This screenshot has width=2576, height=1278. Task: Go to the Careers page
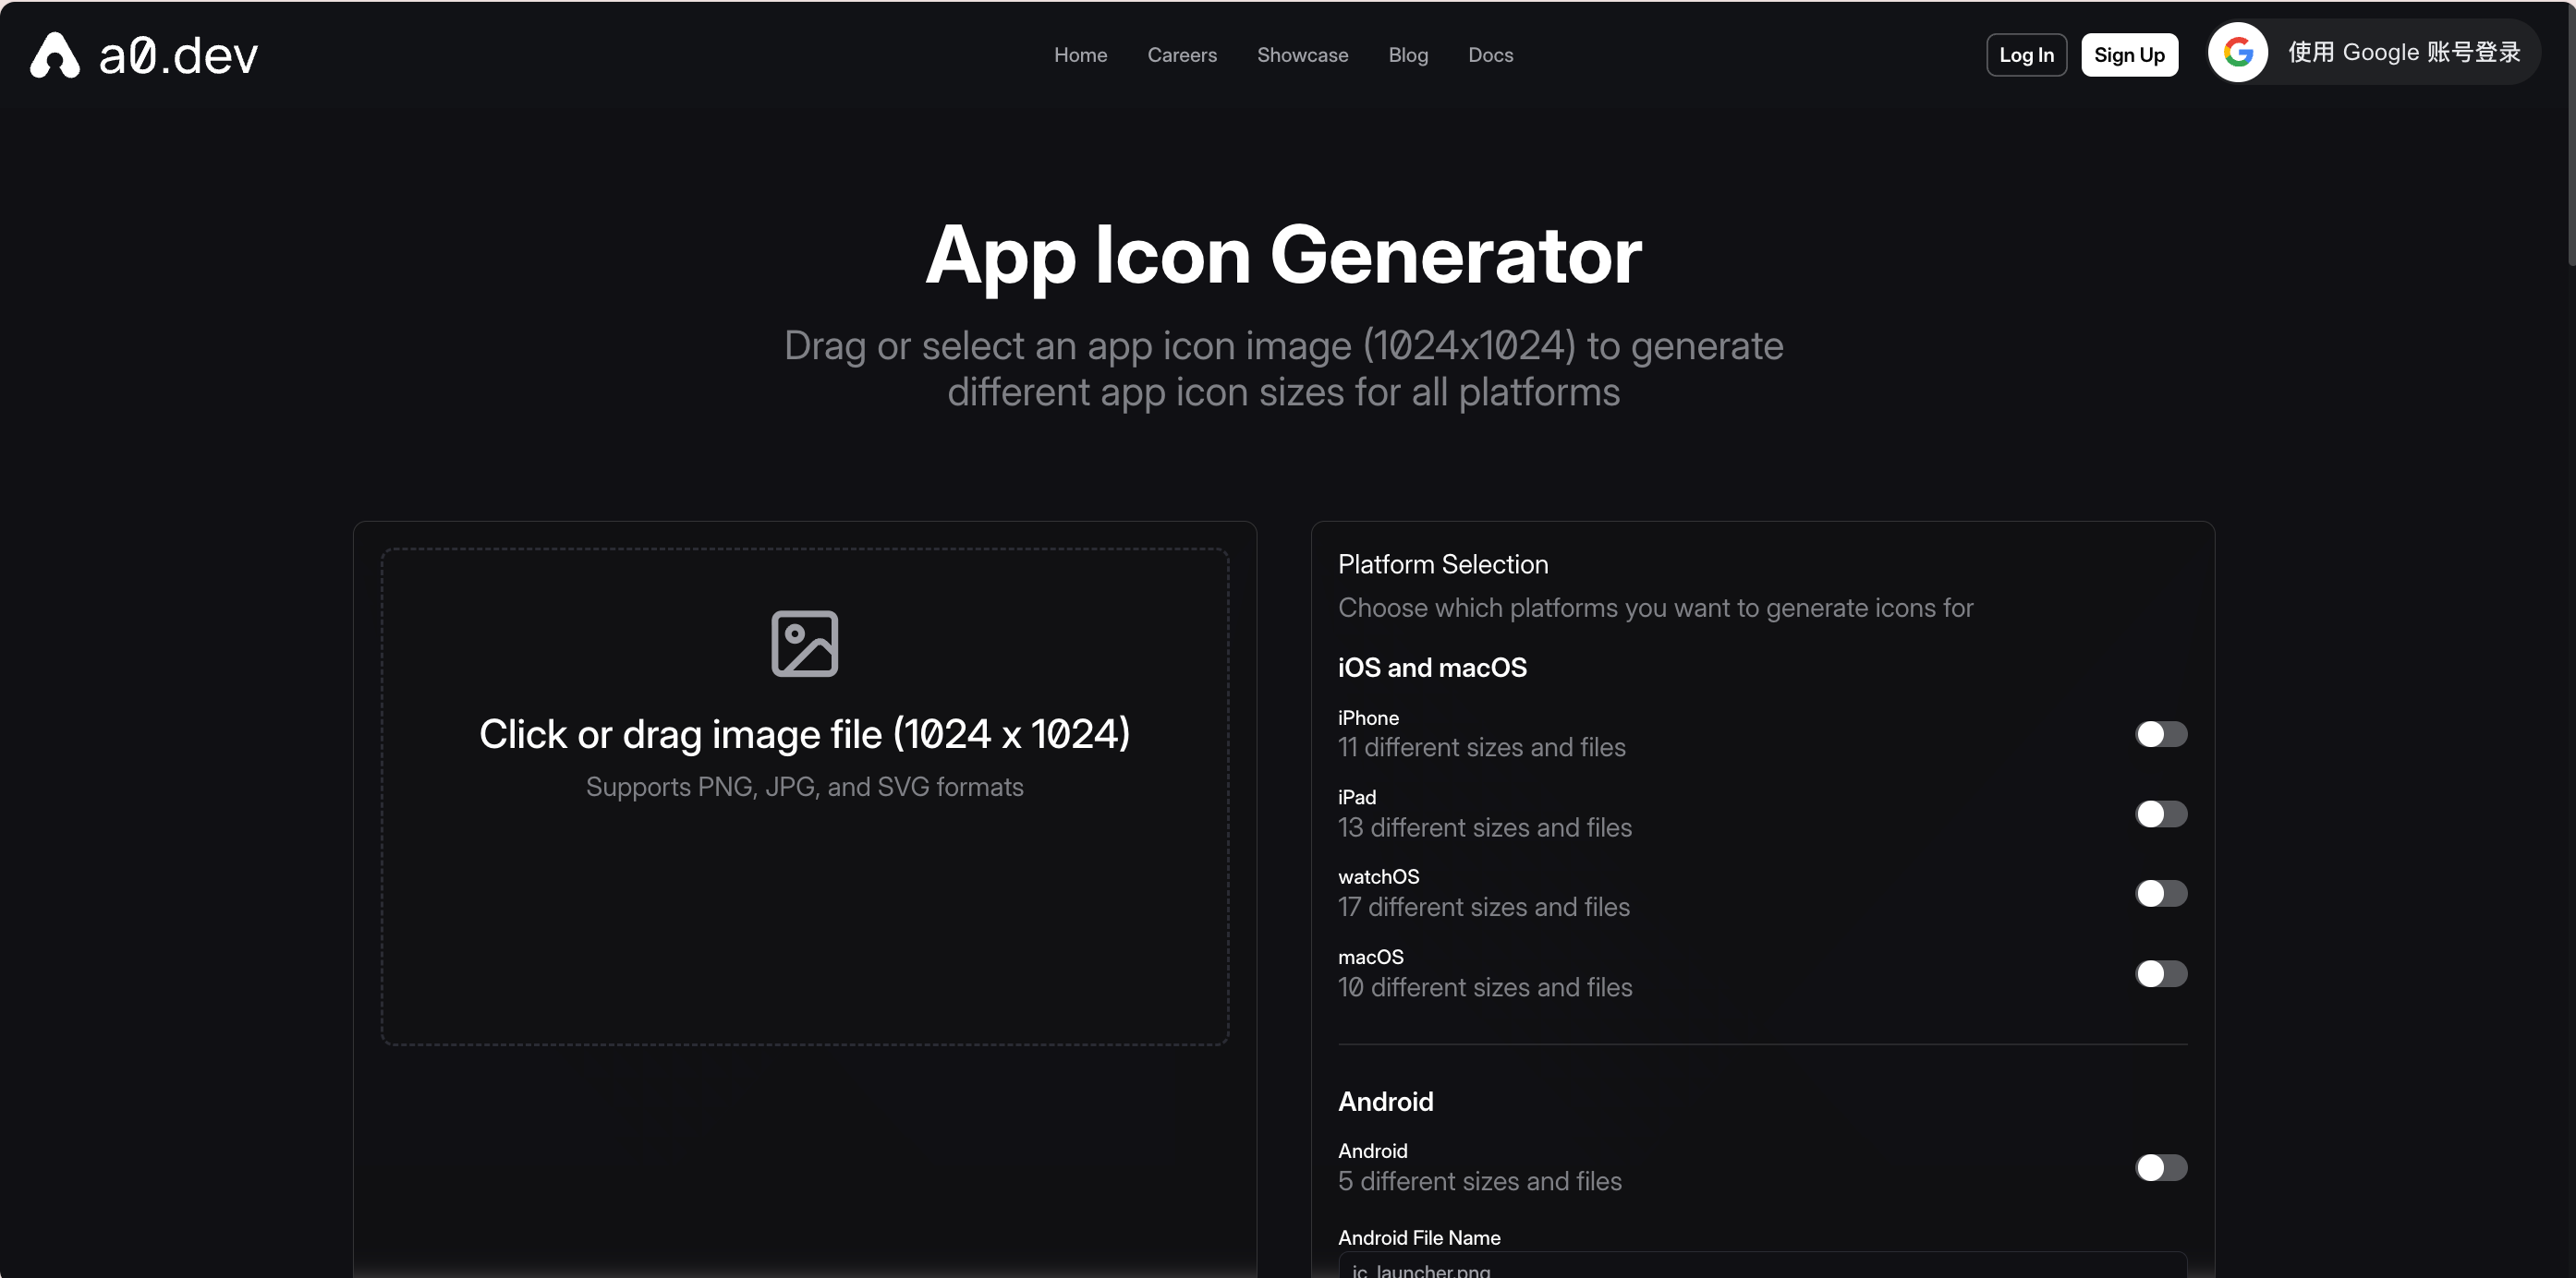coord(1182,55)
